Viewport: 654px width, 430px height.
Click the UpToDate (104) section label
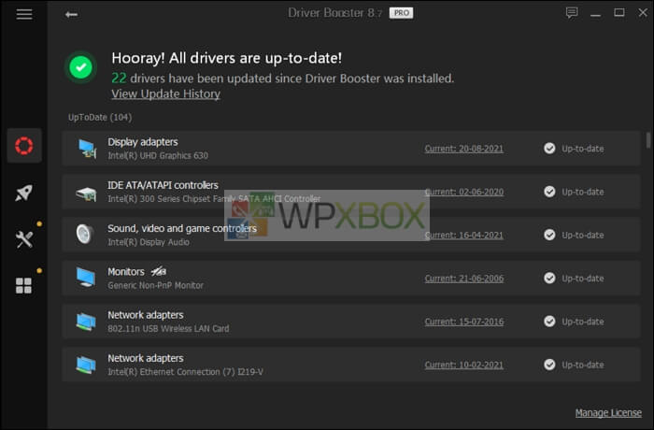[100, 117]
